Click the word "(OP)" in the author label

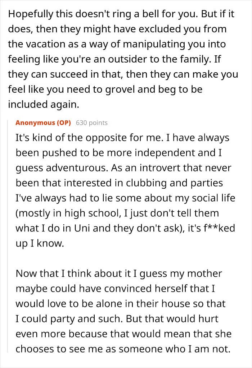click(x=63, y=123)
